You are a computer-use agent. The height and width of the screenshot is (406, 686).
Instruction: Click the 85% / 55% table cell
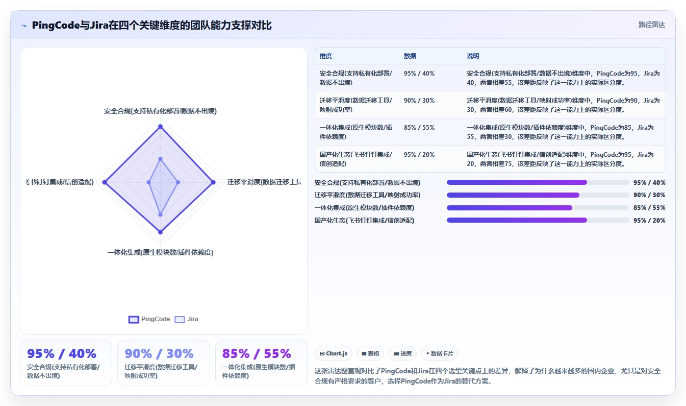point(419,128)
